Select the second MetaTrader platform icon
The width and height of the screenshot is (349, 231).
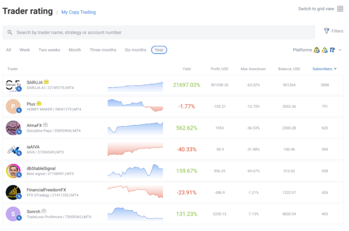click(324, 50)
